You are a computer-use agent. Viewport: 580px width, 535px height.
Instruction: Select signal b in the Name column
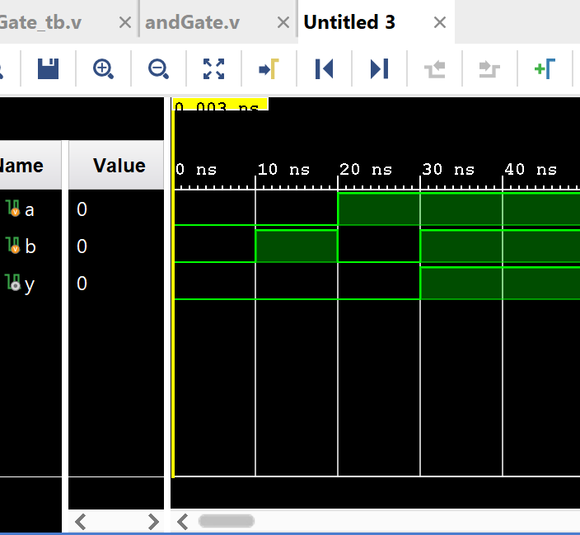[x=29, y=246]
